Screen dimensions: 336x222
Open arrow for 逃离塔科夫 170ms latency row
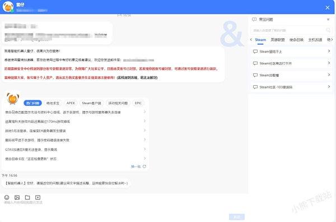coord(145,121)
